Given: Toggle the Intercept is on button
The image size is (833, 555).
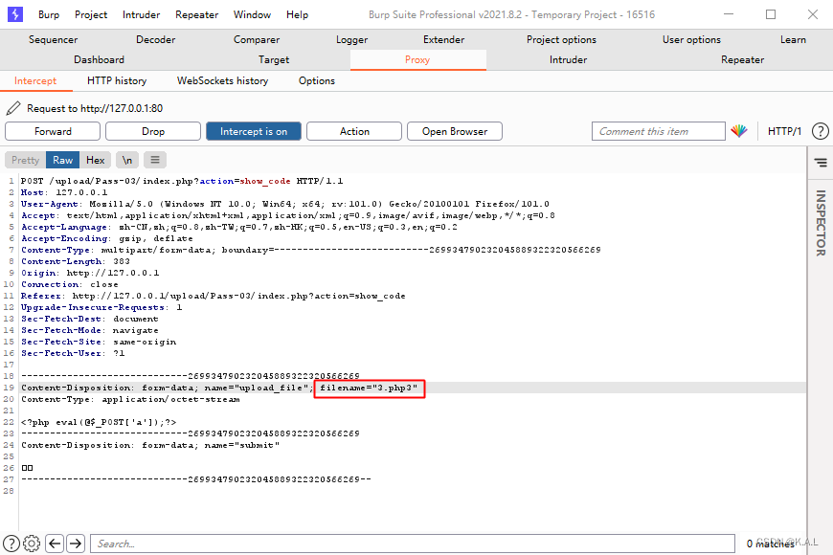Looking at the screenshot, I should click(254, 131).
